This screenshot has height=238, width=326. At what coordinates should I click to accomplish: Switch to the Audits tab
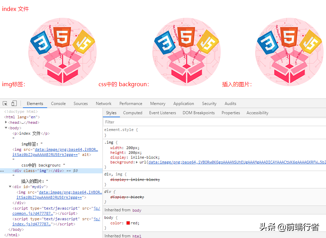[x=230, y=104]
